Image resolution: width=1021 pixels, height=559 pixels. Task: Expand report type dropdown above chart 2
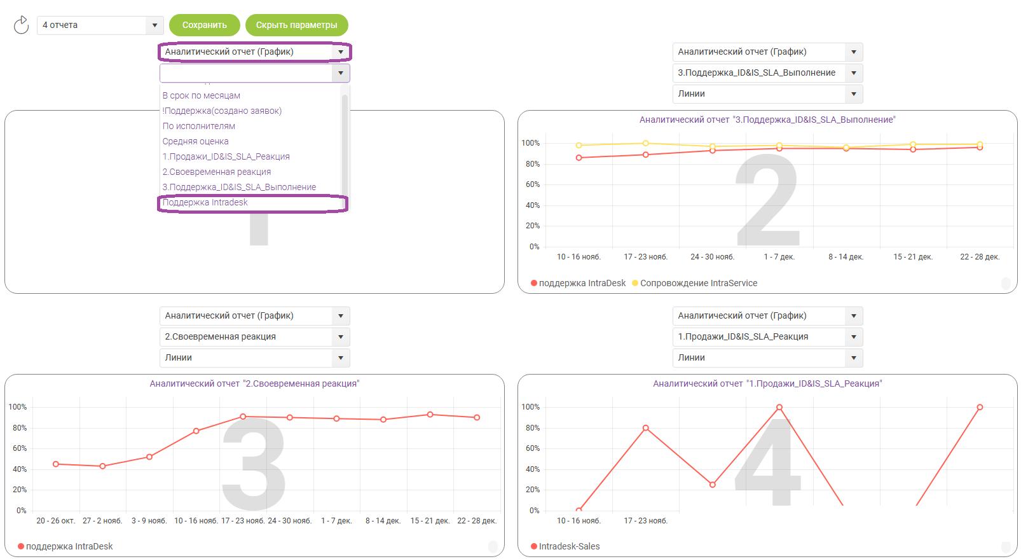[x=767, y=52]
